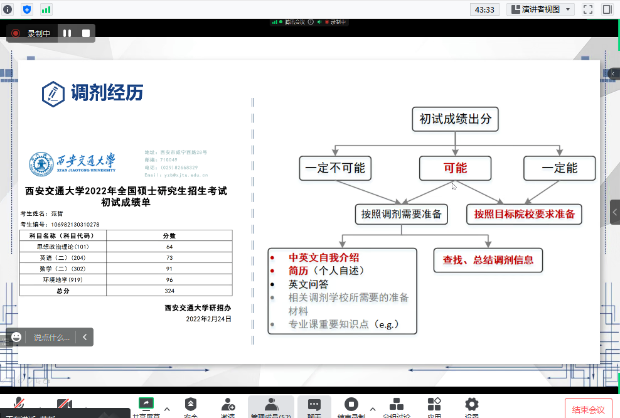Image resolution: width=620 pixels, height=418 pixels.
Task: Click the 按照目标院校要求准备 box
Action: (x=525, y=215)
